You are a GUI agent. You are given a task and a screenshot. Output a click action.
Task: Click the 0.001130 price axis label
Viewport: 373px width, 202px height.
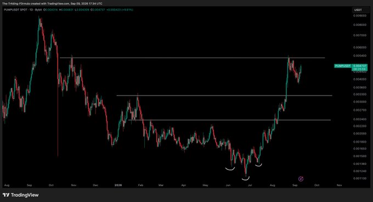tap(360, 178)
